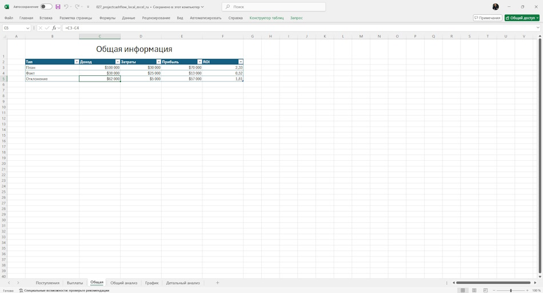The width and height of the screenshot is (543, 293).
Task: Select cell with $100 000
Action: tap(99, 67)
